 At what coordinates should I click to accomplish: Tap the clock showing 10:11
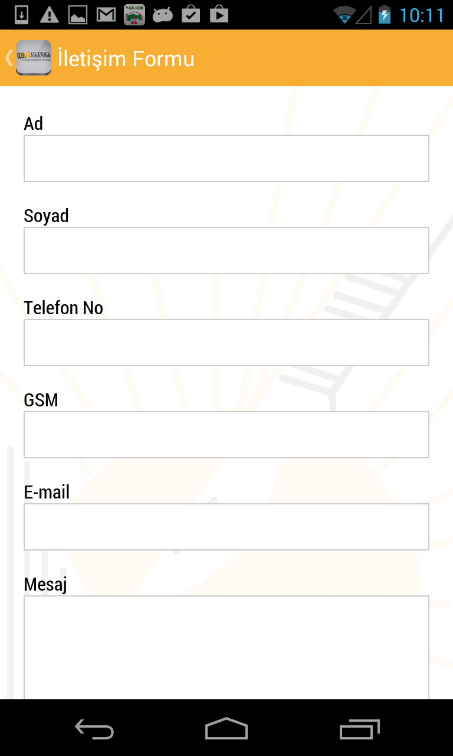tap(421, 15)
